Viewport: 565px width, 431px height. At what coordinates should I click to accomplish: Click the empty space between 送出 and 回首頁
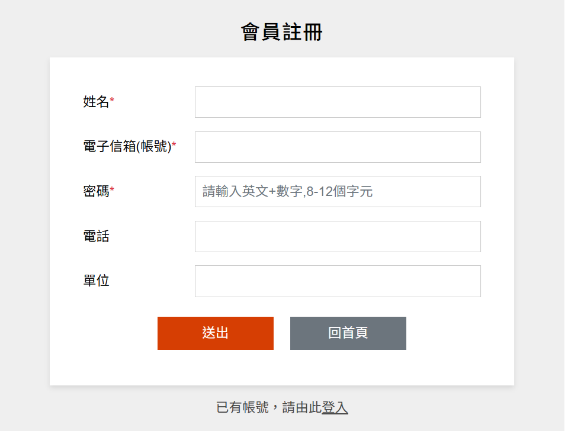tap(282, 333)
